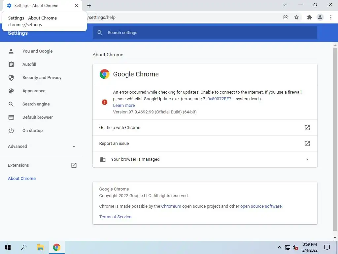
Task: Open the Windows Start menu
Action: (x=8, y=247)
